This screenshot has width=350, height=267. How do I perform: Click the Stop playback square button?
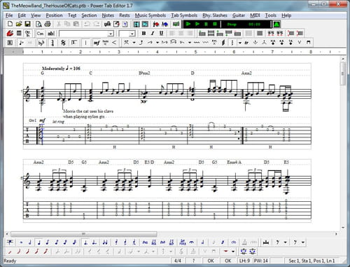[215, 24]
